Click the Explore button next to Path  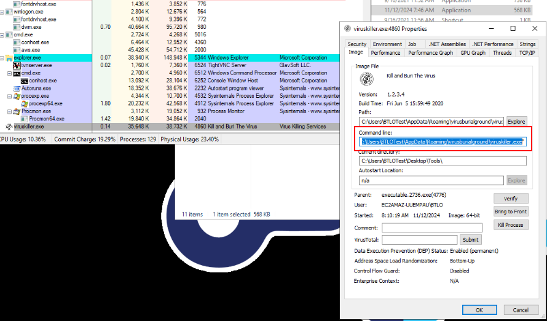click(x=516, y=121)
